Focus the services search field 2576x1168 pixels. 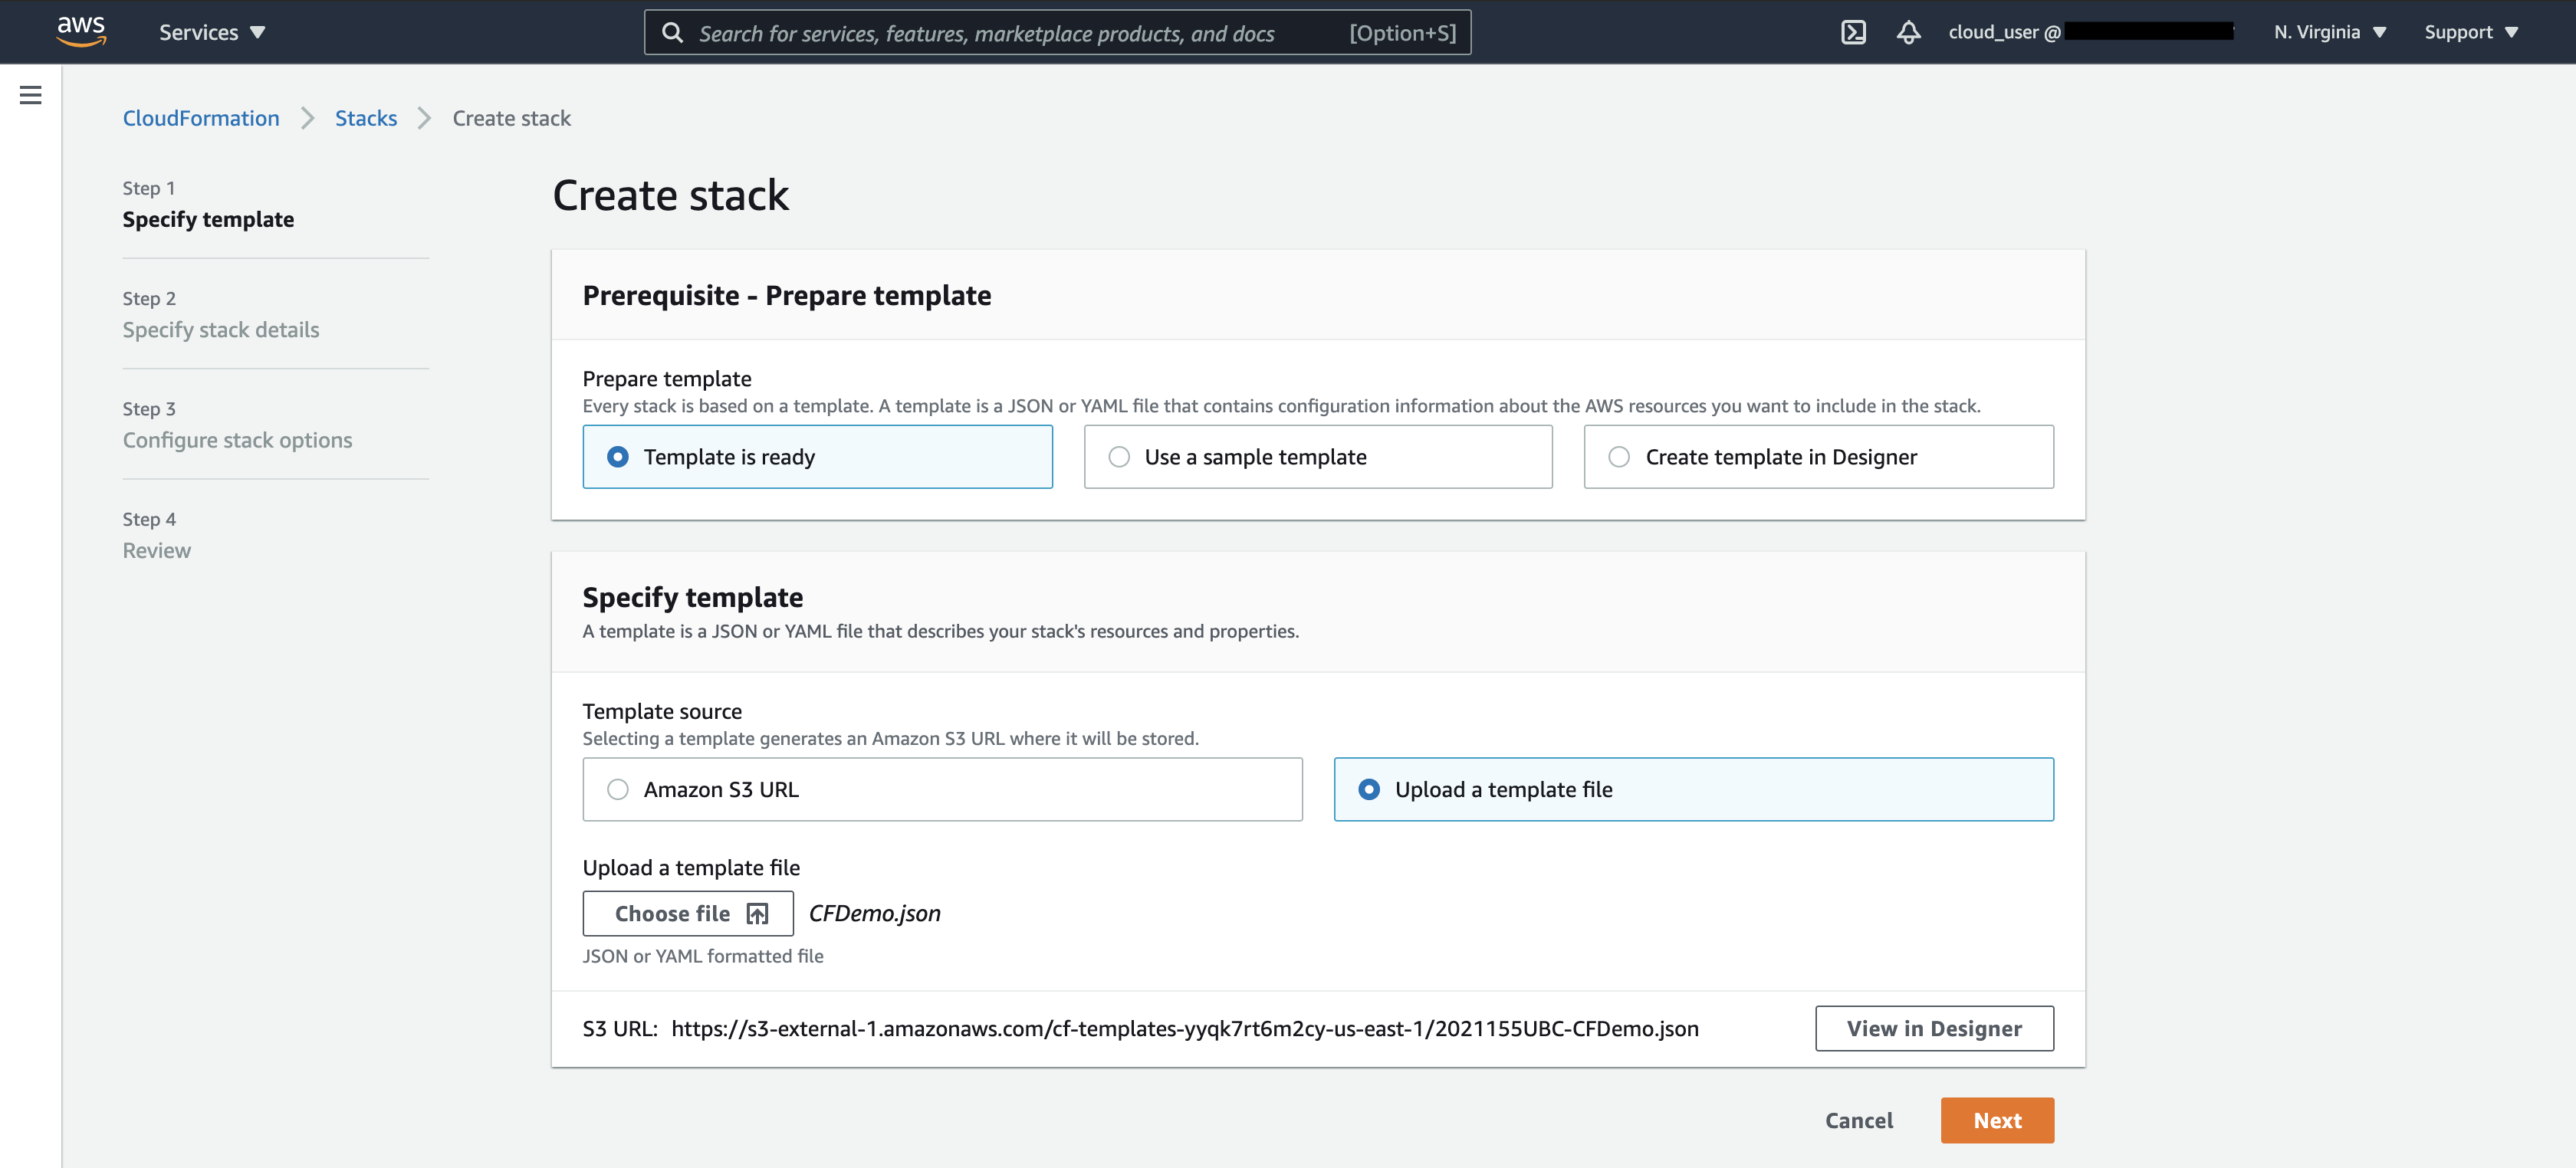1057,33
